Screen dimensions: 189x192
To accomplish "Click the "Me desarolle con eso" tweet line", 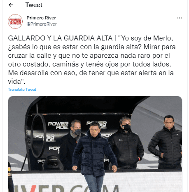I will click(x=91, y=73).
